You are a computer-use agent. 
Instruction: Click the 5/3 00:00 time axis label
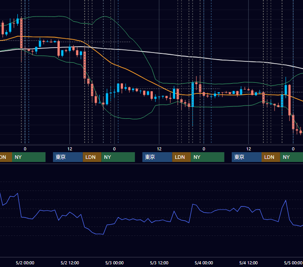[x=115, y=263]
